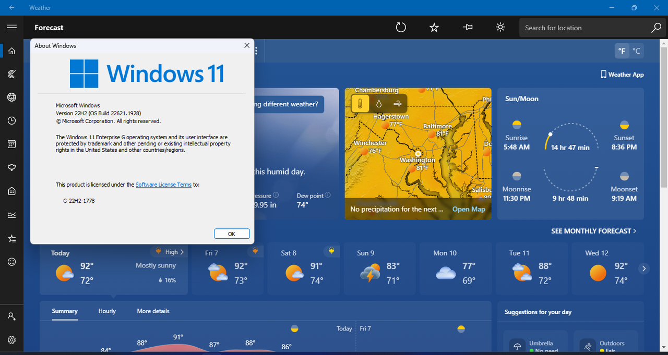Click OK in About Windows dialog
This screenshot has width=668, height=355.
(x=232, y=234)
